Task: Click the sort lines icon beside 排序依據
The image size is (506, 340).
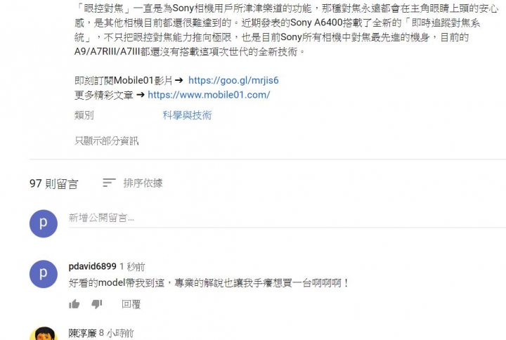Action: click(x=109, y=183)
